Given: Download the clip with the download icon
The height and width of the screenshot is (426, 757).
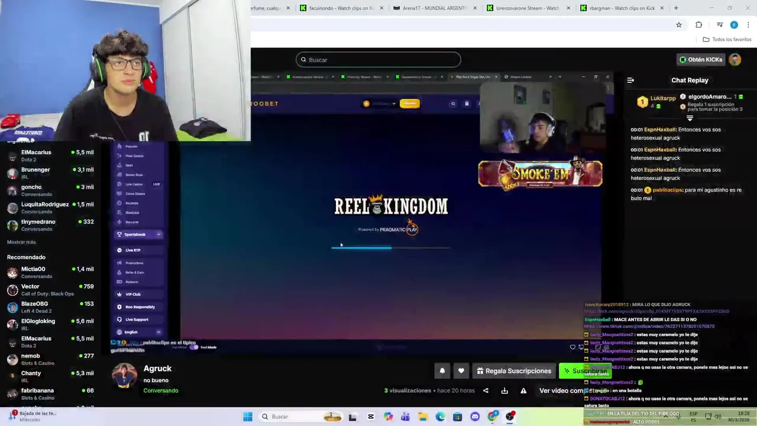Looking at the screenshot, I should pos(504,390).
